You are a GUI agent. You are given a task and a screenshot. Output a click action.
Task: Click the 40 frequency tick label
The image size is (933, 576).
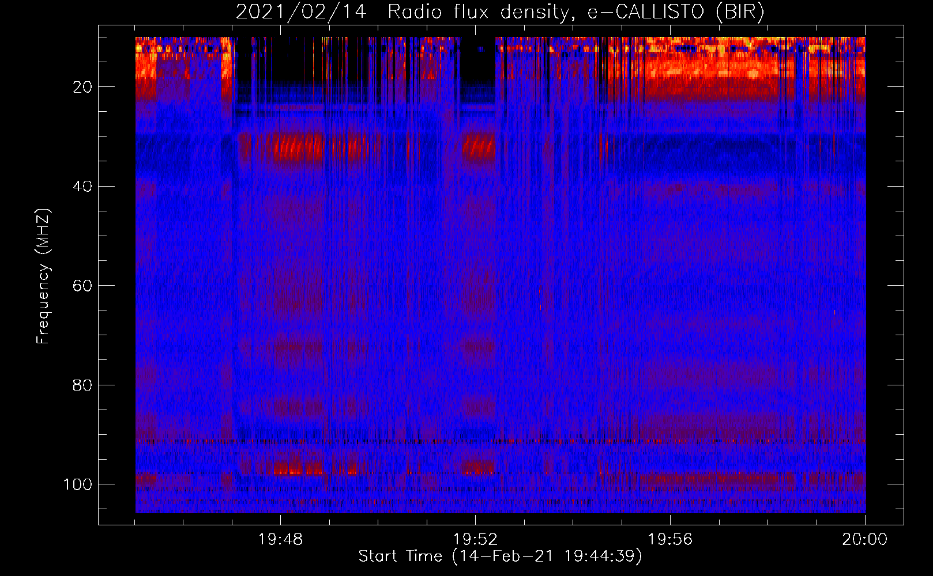click(83, 187)
